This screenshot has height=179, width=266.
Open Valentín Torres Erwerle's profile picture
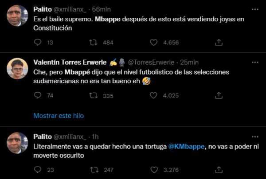click(18, 68)
